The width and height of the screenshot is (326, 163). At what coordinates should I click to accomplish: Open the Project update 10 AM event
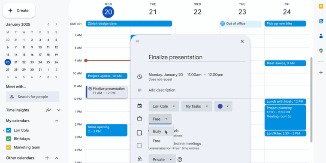point(107,76)
